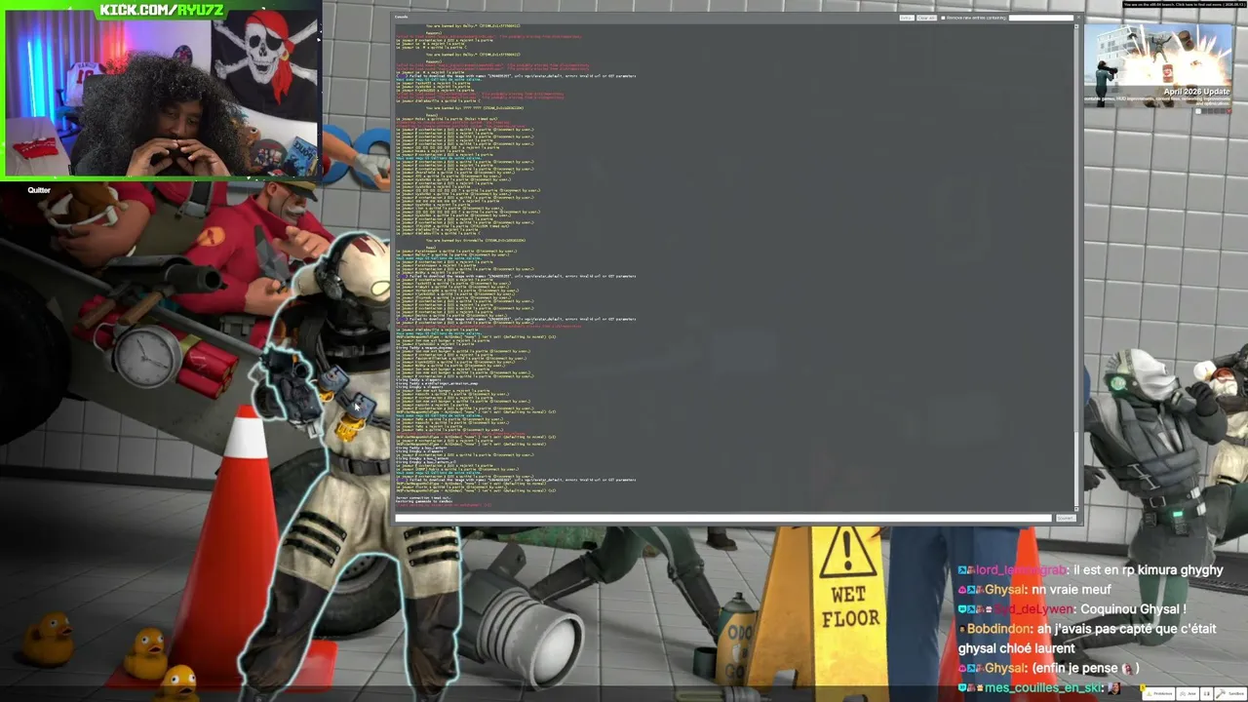
Task: Open the April 2026 Update news thumbnail
Action: point(1158,63)
